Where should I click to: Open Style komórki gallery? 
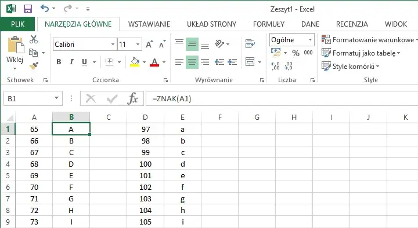point(350,66)
